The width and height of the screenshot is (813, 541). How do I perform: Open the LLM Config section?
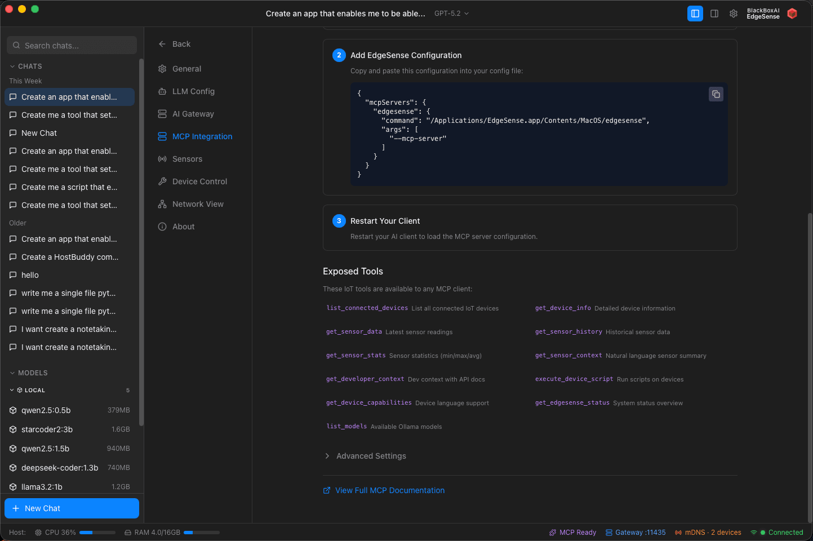[193, 91]
